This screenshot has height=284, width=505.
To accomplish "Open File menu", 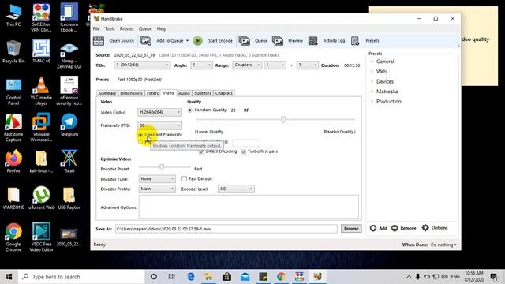I will pyautogui.click(x=96, y=28).
